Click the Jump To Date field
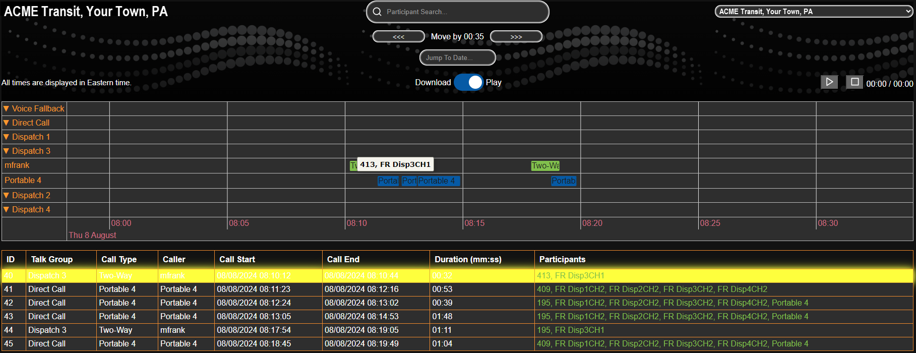Image resolution: width=916 pixels, height=353 pixels. click(457, 58)
